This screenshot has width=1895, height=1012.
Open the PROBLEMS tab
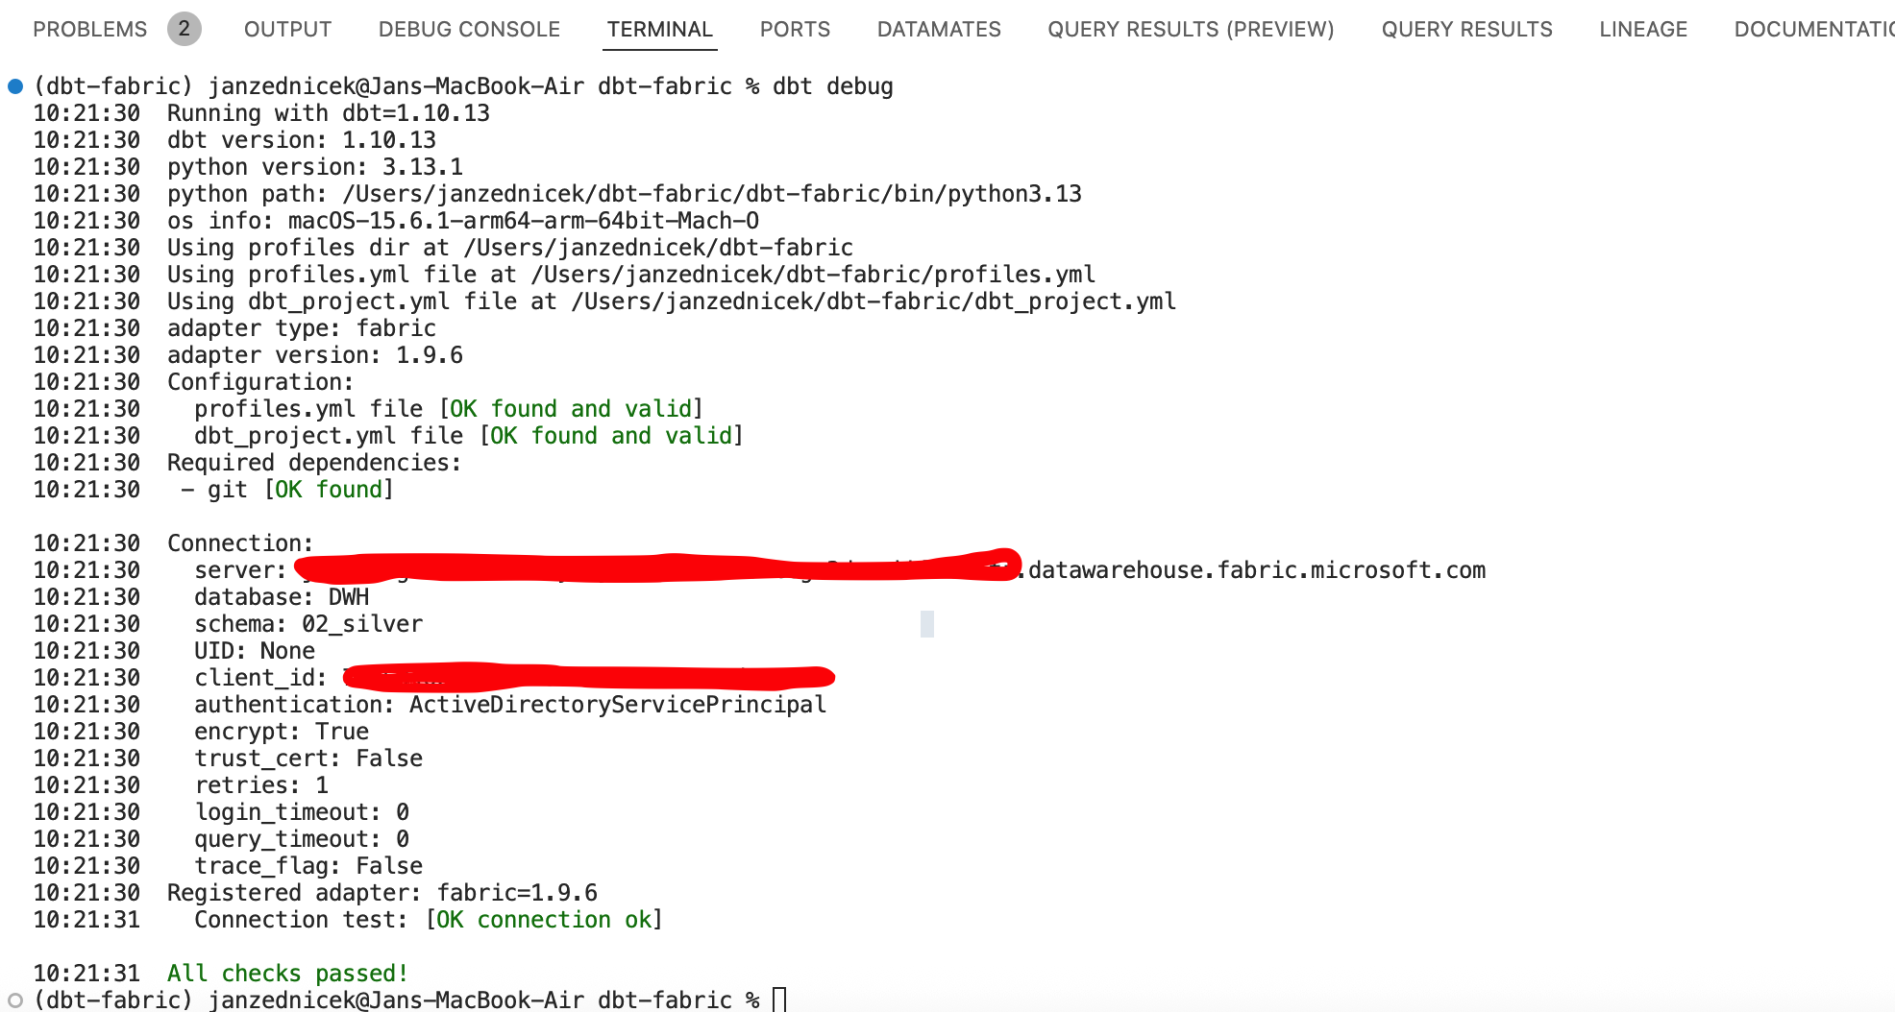89,29
